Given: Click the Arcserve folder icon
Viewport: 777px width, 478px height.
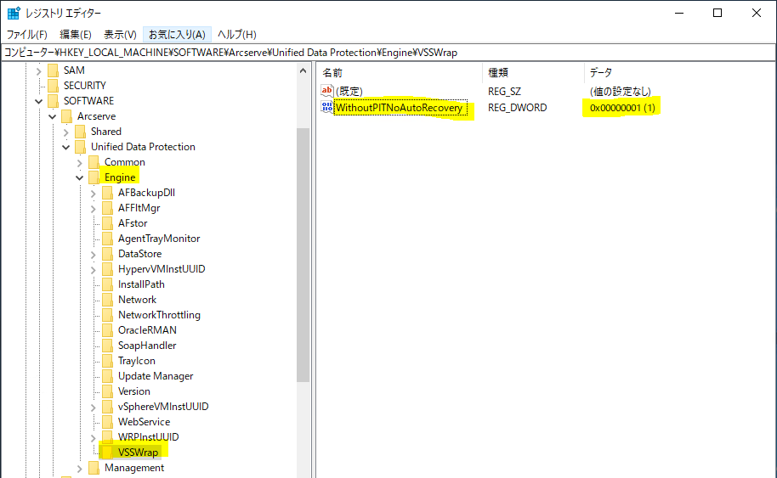Looking at the screenshot, I should tap(66, 116).
